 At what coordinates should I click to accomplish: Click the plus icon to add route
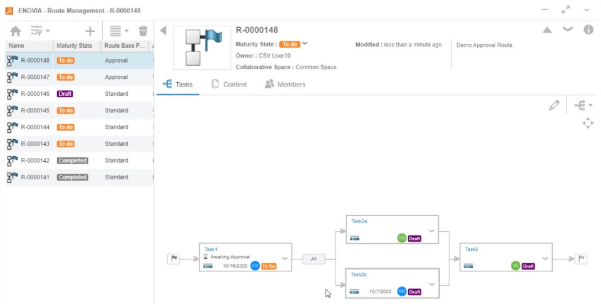point(90,31)
